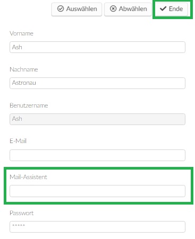Click the E-Mail label text
195x239 pixels.
pyautogui.click(x=18, y=141)
